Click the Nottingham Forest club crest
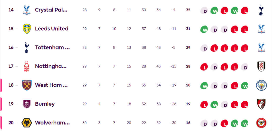The image size is (272, 131). 26,66
